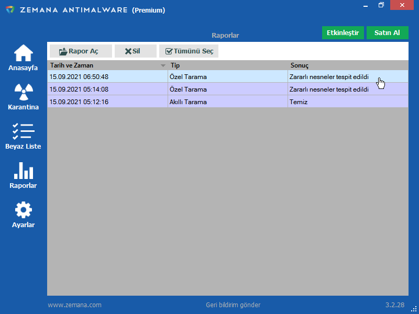The width and height of the screenshot is (419, 314).
Task: Close the Zemana AntiMalware window
Action: 402,5
